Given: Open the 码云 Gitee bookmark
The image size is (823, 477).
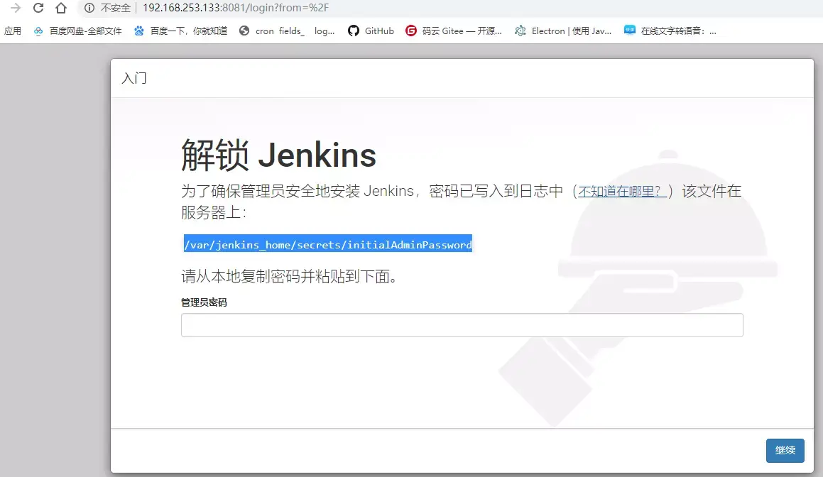Looking at the screenshot, I should [454, 31].
